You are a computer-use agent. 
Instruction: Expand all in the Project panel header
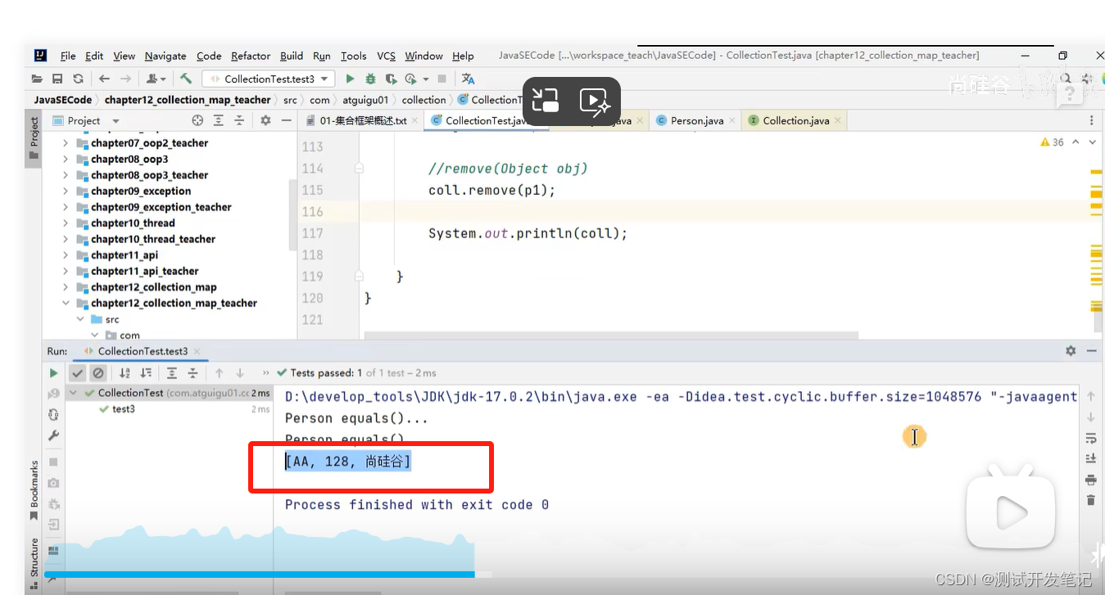click(x=219, y=120)
